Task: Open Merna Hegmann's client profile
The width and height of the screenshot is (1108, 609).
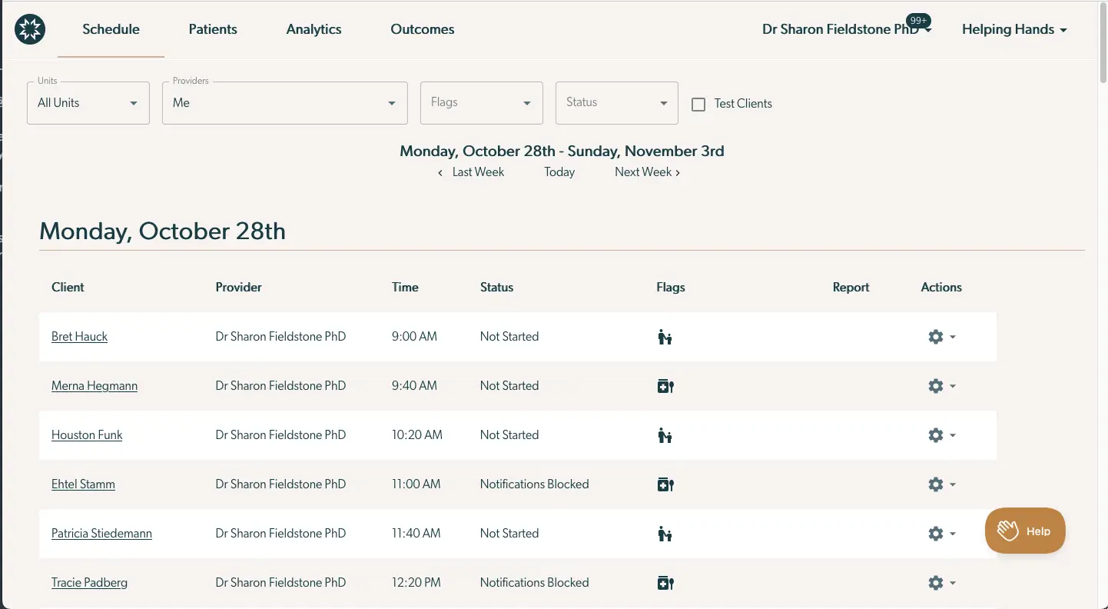Action: (x=94, y=385)
